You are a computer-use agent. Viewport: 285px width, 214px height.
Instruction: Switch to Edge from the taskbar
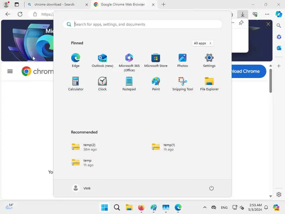coord(178,207)
